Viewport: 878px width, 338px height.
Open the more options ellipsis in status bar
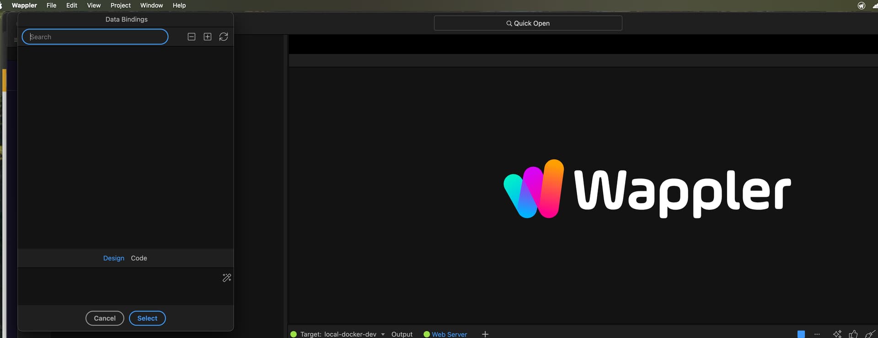point(817,334)
